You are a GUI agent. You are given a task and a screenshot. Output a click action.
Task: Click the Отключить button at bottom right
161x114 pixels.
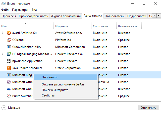coord(148,108)
